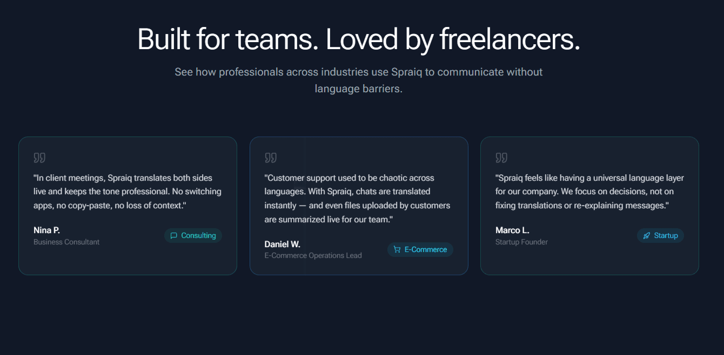The height and width of the screenshot is (355, 724).
Task: Open the Consulting category badge
Action: click(193, 235)
